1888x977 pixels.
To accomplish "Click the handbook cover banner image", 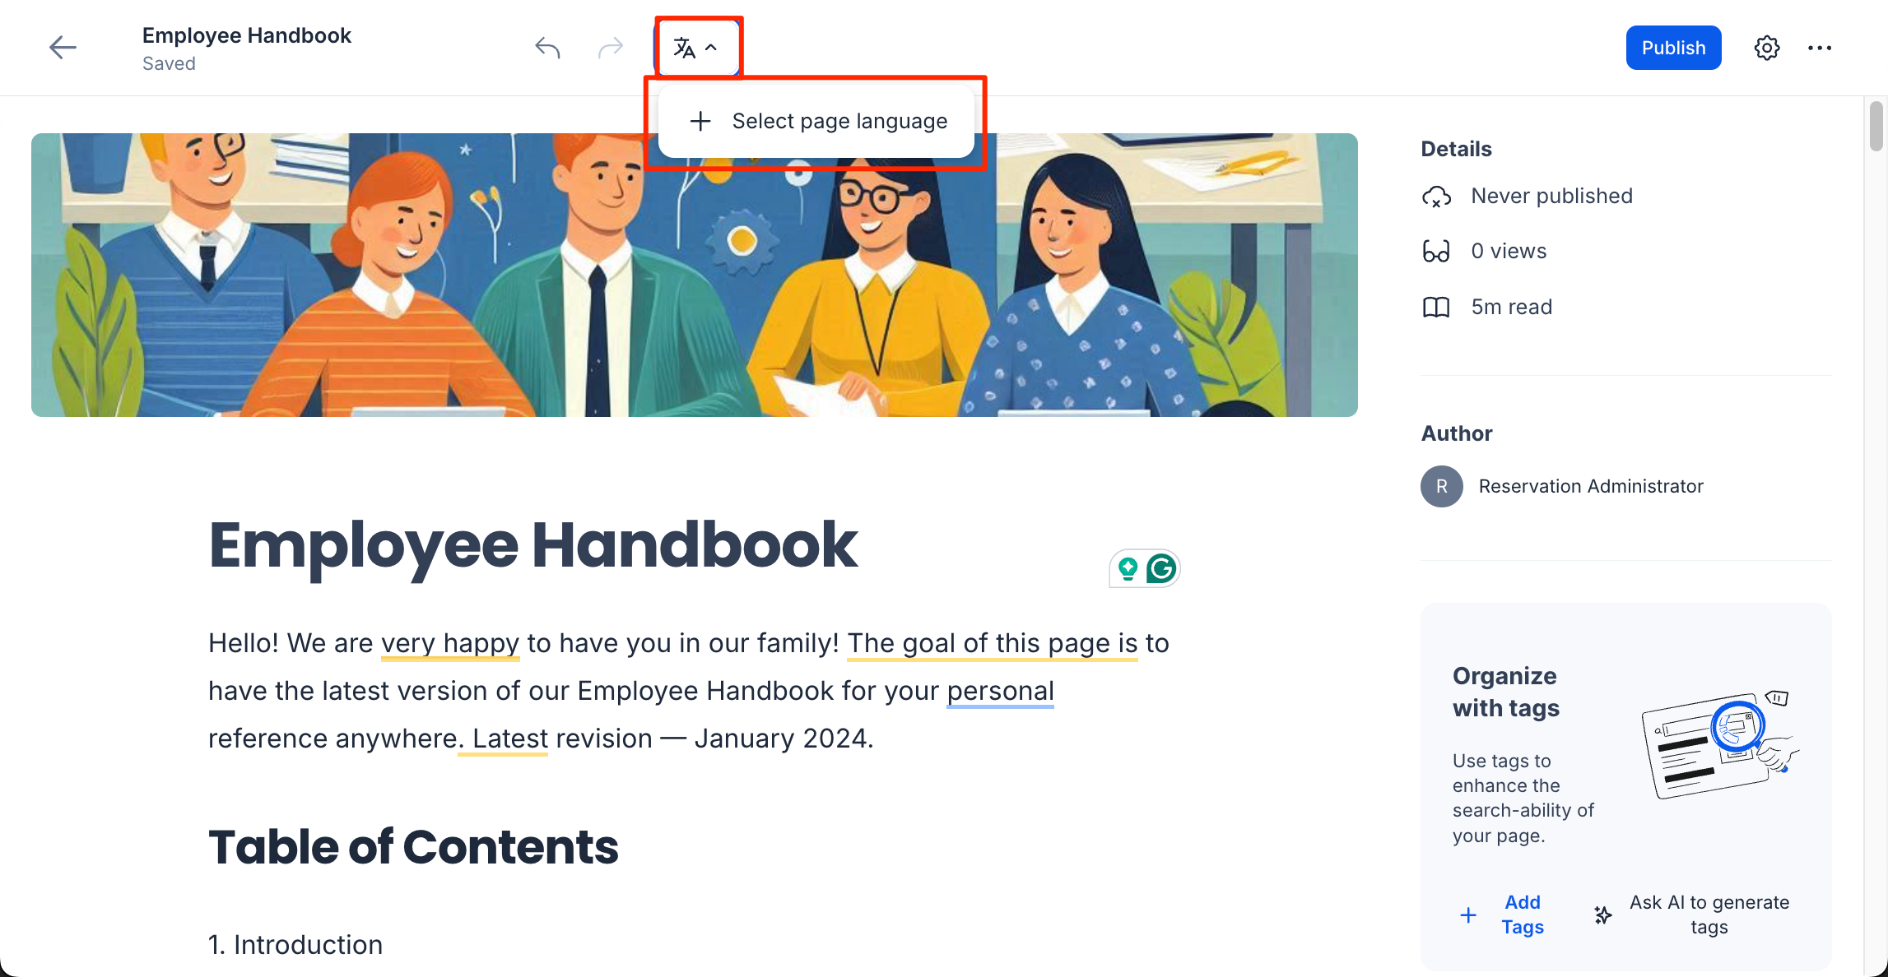I will pyautogui.click(x=695, y=275).
